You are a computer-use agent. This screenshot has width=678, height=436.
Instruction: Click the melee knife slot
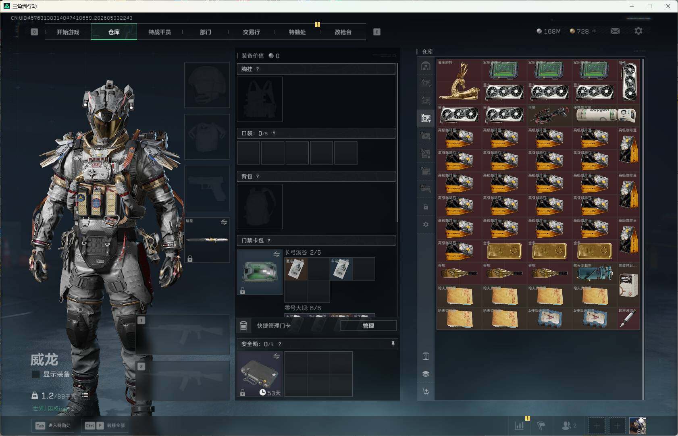pos(207,240)
